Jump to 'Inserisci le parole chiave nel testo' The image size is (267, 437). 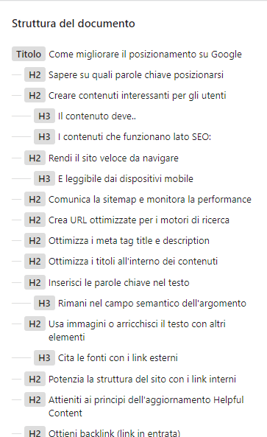(x=118, y=282)
